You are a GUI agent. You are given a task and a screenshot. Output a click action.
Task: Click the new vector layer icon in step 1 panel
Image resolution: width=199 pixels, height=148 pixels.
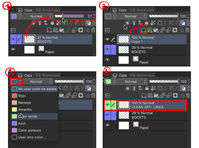[56, 30]
